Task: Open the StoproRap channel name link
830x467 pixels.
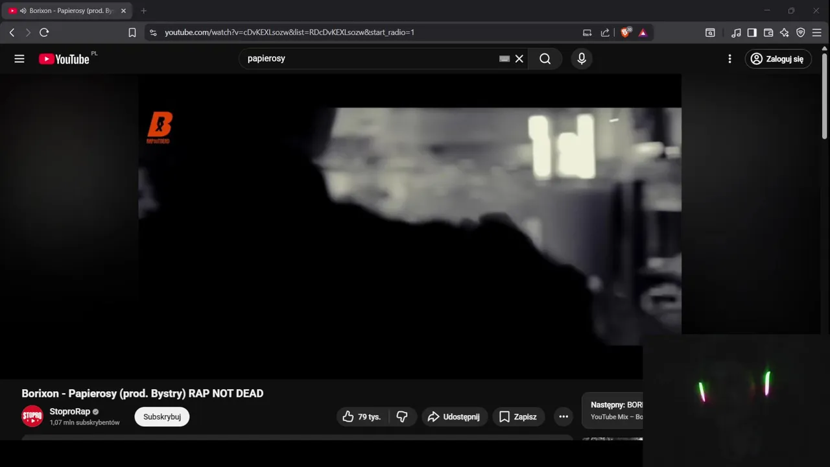Action: [70, 411]
